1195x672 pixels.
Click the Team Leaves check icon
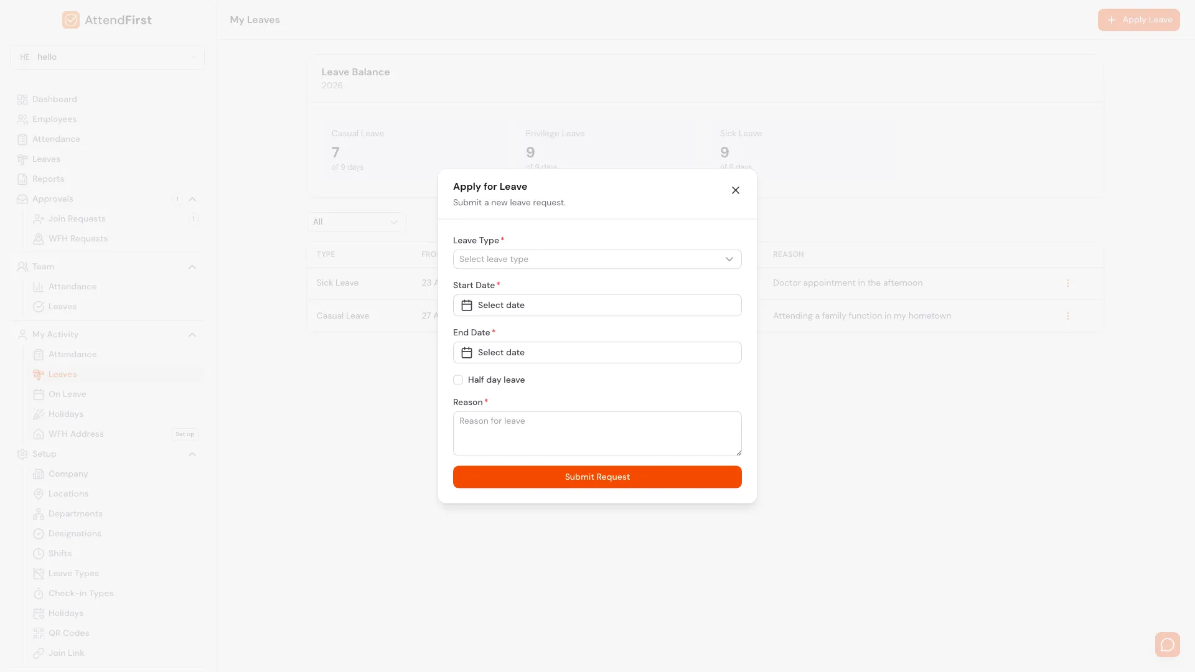click(x=39, y=307)
